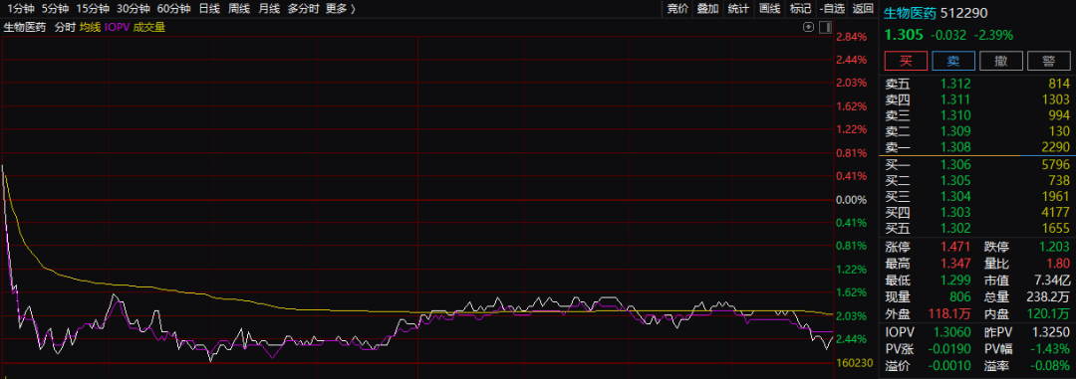Click the 撤 cancel order button
This screenshot has height=379, width=1076.
pos(1000,61)
